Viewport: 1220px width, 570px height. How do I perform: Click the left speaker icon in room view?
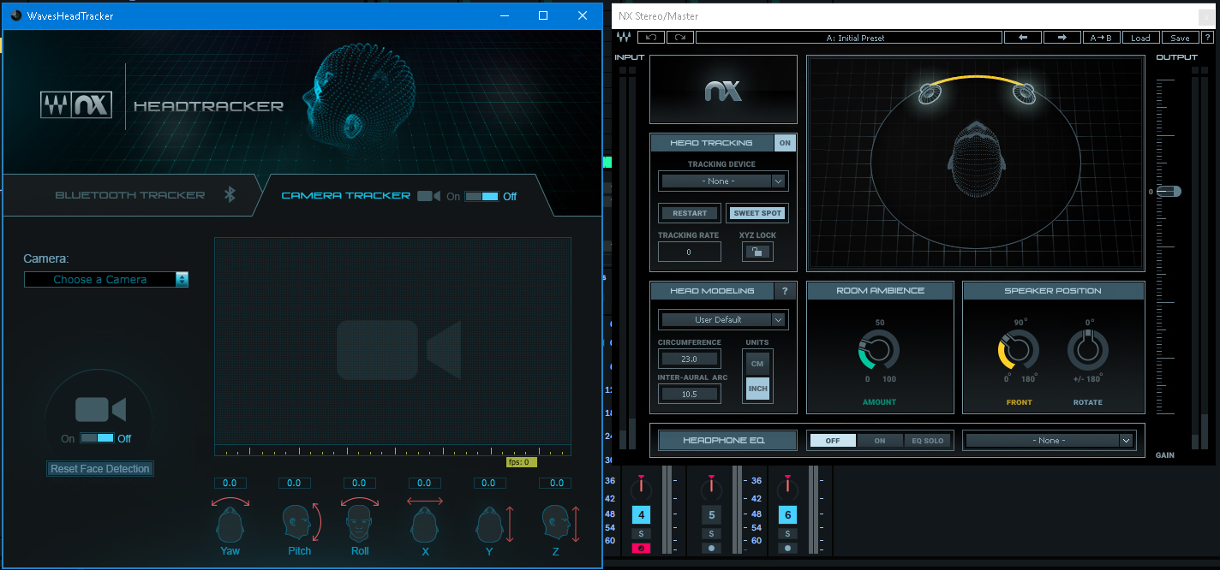pos(931,93)
